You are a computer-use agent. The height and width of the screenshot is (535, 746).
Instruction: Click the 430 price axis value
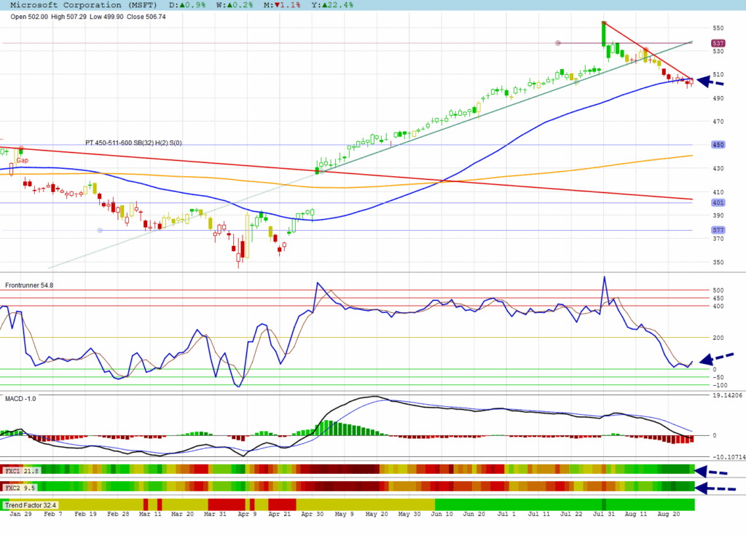[x=718, y=168]
